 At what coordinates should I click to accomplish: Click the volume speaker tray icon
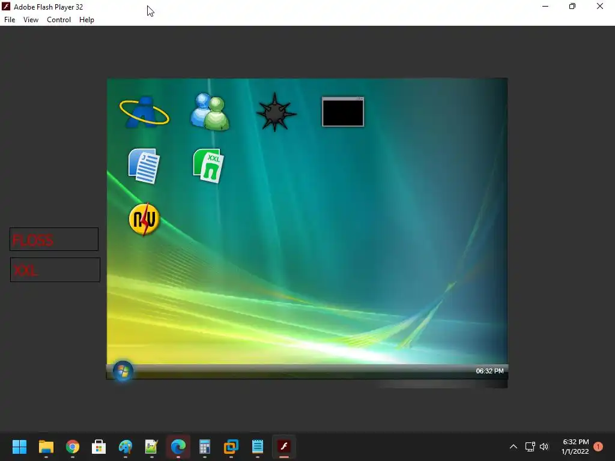[x=544, y=447]
